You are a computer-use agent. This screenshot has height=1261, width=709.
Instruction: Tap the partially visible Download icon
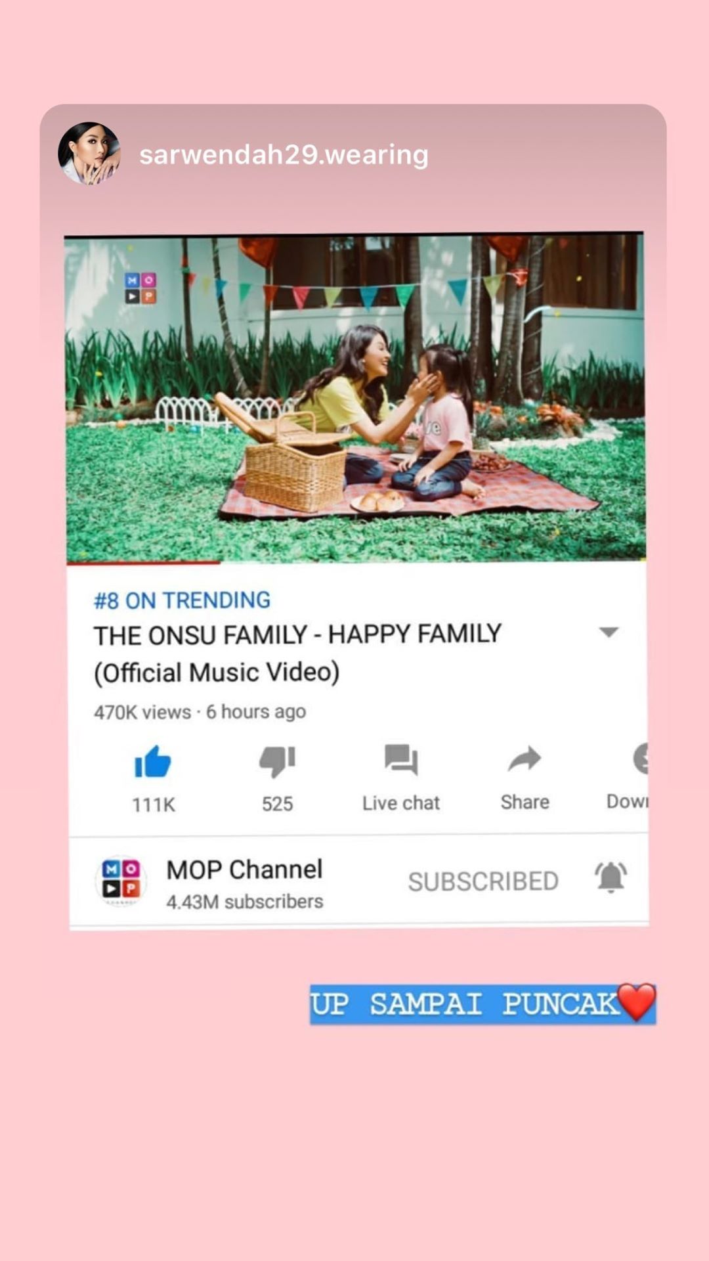(640, 759)
